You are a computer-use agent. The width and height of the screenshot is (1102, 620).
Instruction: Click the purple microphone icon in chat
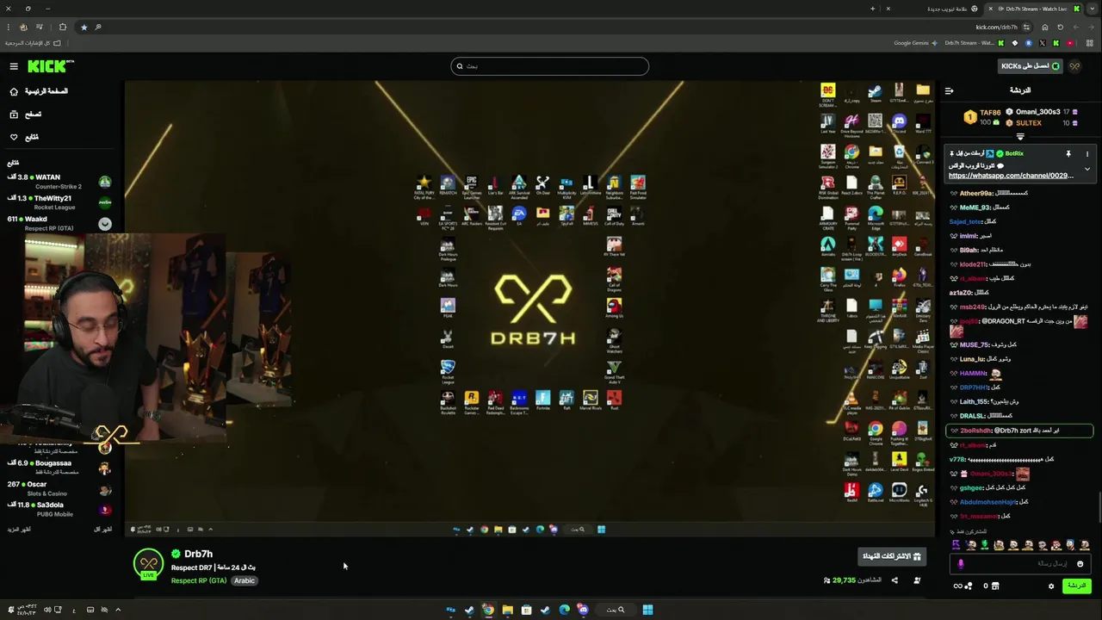coord(961,564)
